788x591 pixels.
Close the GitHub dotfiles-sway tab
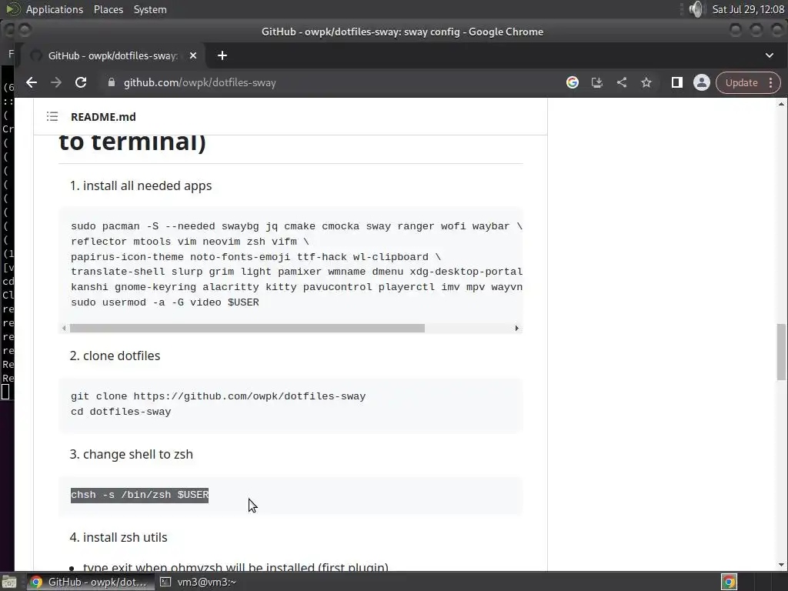coord(193,55)
